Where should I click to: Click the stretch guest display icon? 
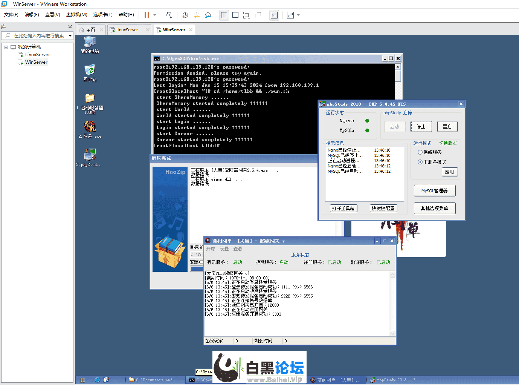coord(290,15)
